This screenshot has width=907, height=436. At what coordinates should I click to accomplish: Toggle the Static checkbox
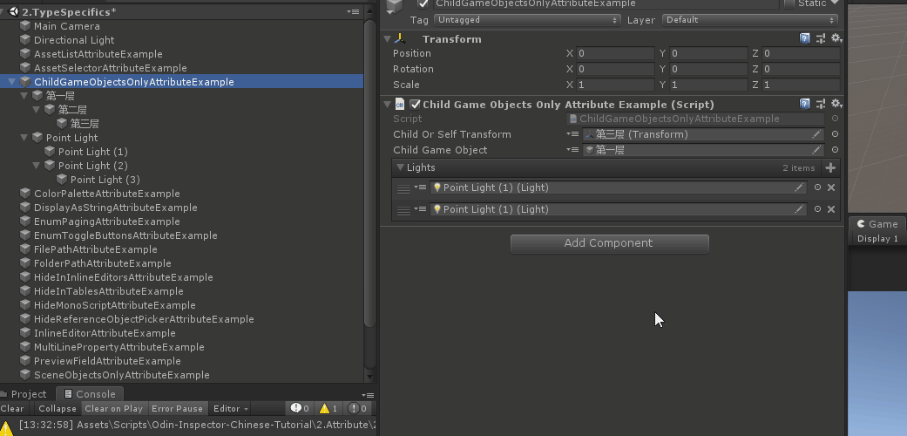(x=789, y=3)
